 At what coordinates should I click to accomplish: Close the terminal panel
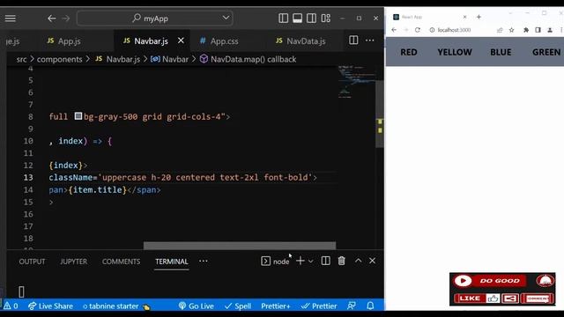[x=372, y=261]
